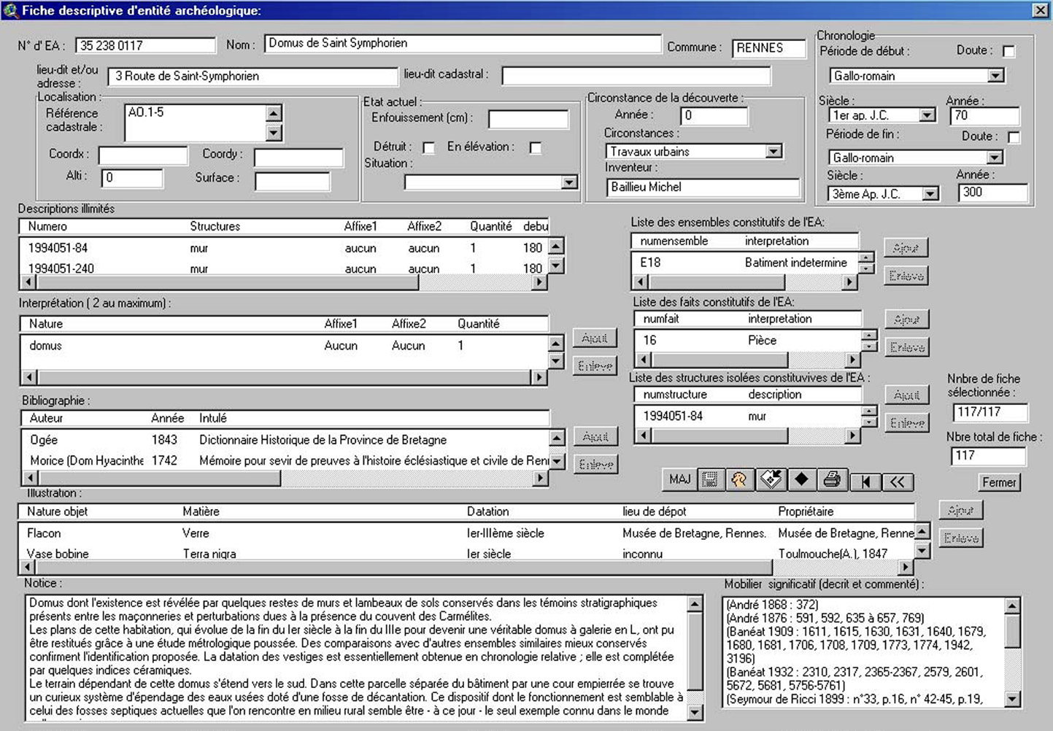Click Bibliographie list vertical scroll down arrow

coord(557,461)
